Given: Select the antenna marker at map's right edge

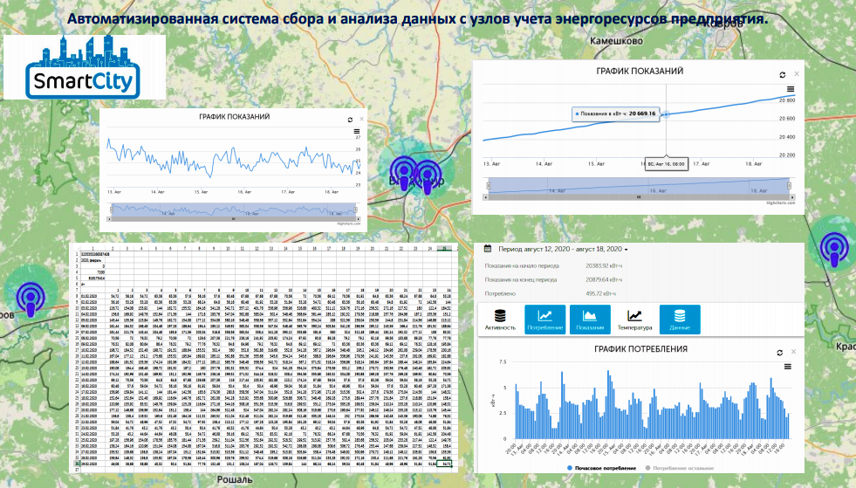Looking at the screenshot, I should click(x=835, y=249).
